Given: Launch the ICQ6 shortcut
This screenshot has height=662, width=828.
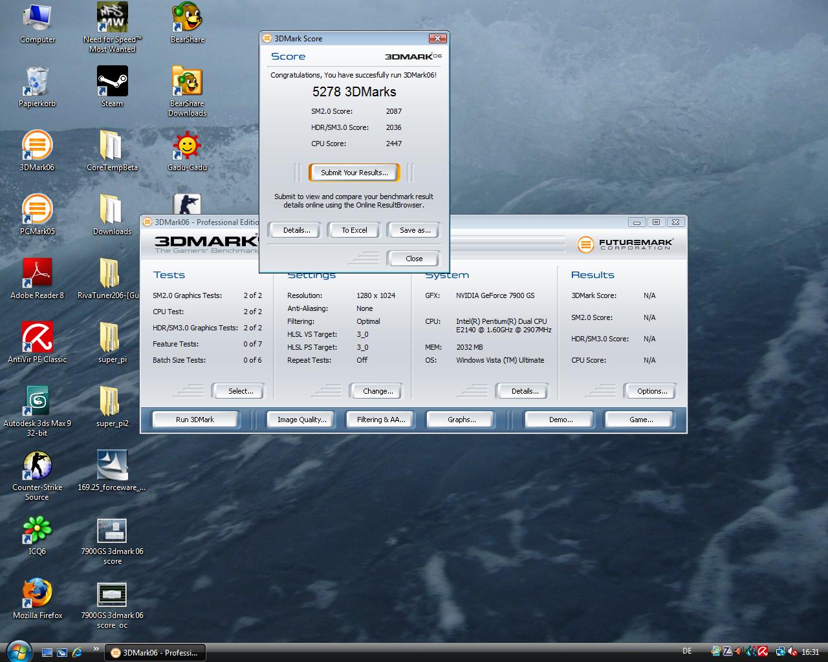Looking at the screenshot, I should tap(37, 535).
